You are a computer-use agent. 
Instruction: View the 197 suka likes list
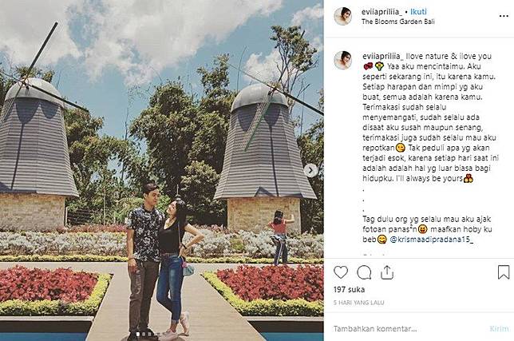(x=349, y=290)
